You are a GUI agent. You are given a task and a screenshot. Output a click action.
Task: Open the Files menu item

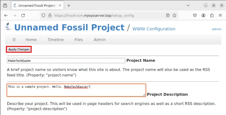pos(79,40)
